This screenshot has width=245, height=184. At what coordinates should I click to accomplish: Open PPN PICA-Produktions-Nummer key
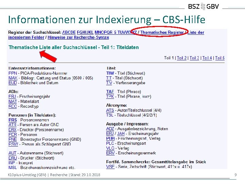click(13, 73)
